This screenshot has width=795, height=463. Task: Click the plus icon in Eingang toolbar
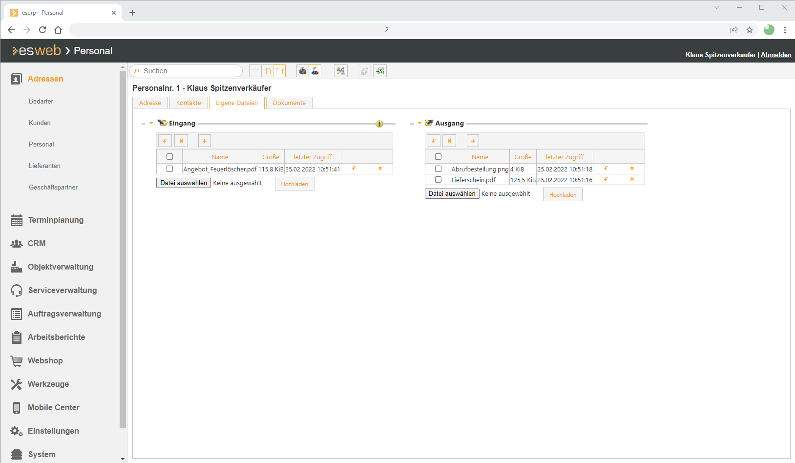coord(205,141)
